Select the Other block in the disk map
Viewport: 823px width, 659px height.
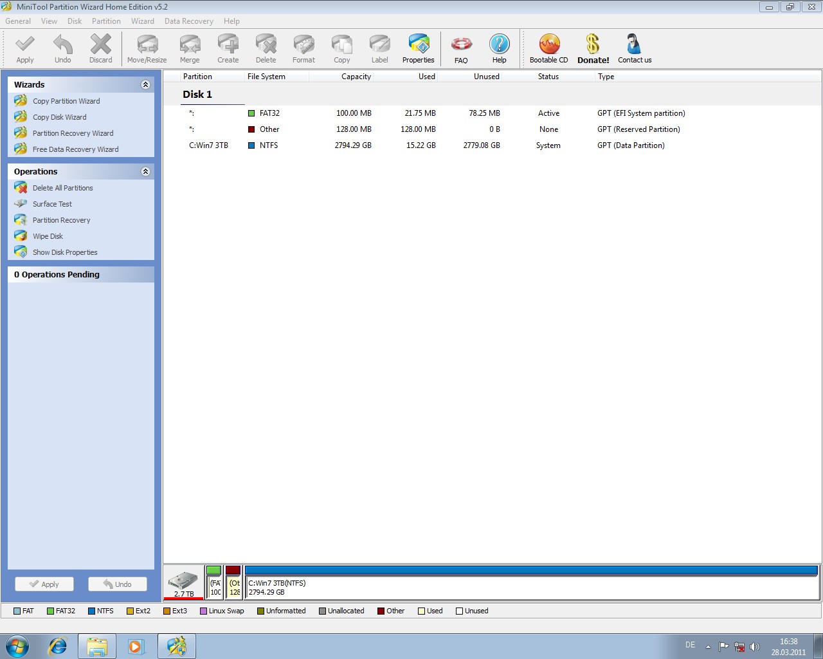click(x=233, y=582)
